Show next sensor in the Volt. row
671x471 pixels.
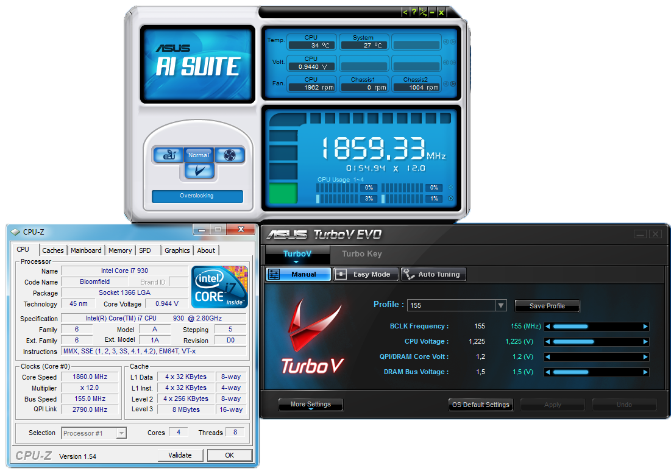click(453, 63)
